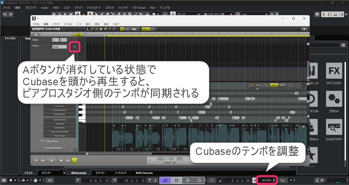Click Piapro Studio fast forward button
The image size is (349, 185).
(x=68, y=160)
